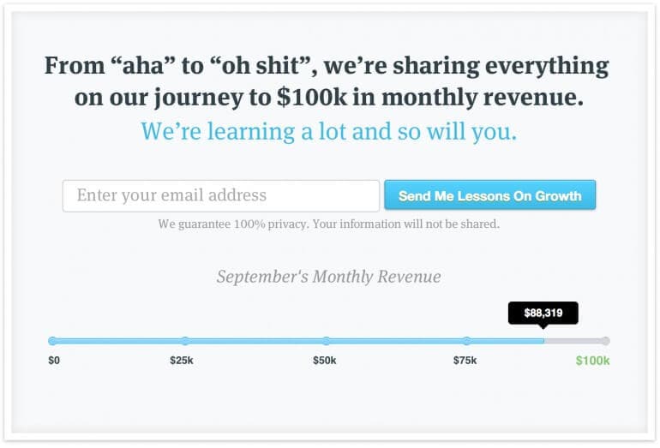Click the $88,319 revenue tooltip
Screen dimensions: 660x448
pyautogui.click(x=543, y=313)
